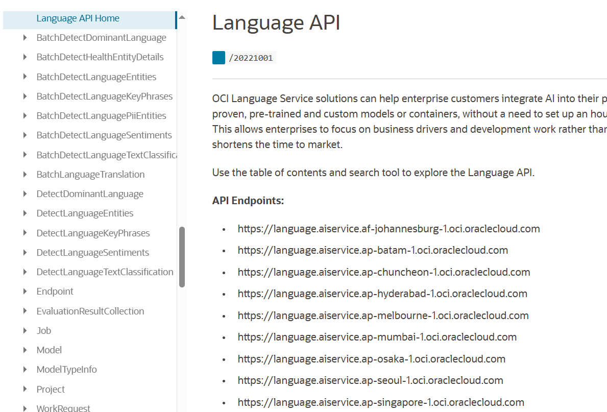
Task: Expand the Endpoint tree arrow
Action: coord(25,291)
